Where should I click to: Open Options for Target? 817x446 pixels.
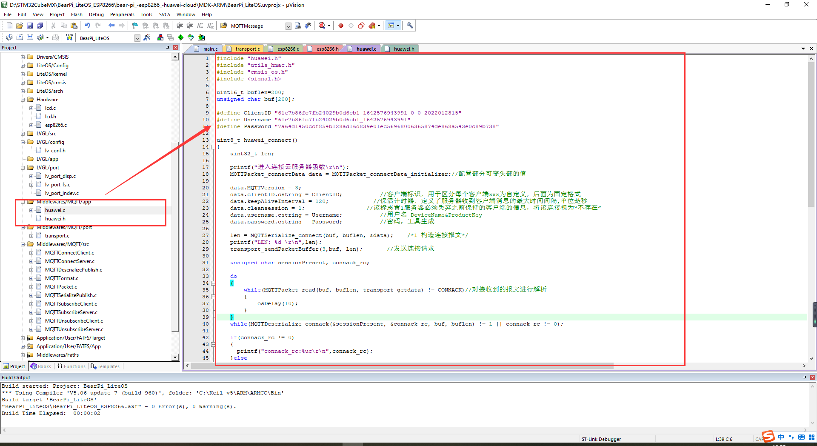pyautogui.click(x=147, y=37)
